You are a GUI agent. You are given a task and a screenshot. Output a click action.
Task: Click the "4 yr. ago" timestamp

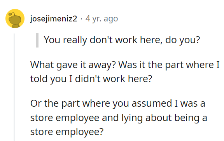[102, 19]
